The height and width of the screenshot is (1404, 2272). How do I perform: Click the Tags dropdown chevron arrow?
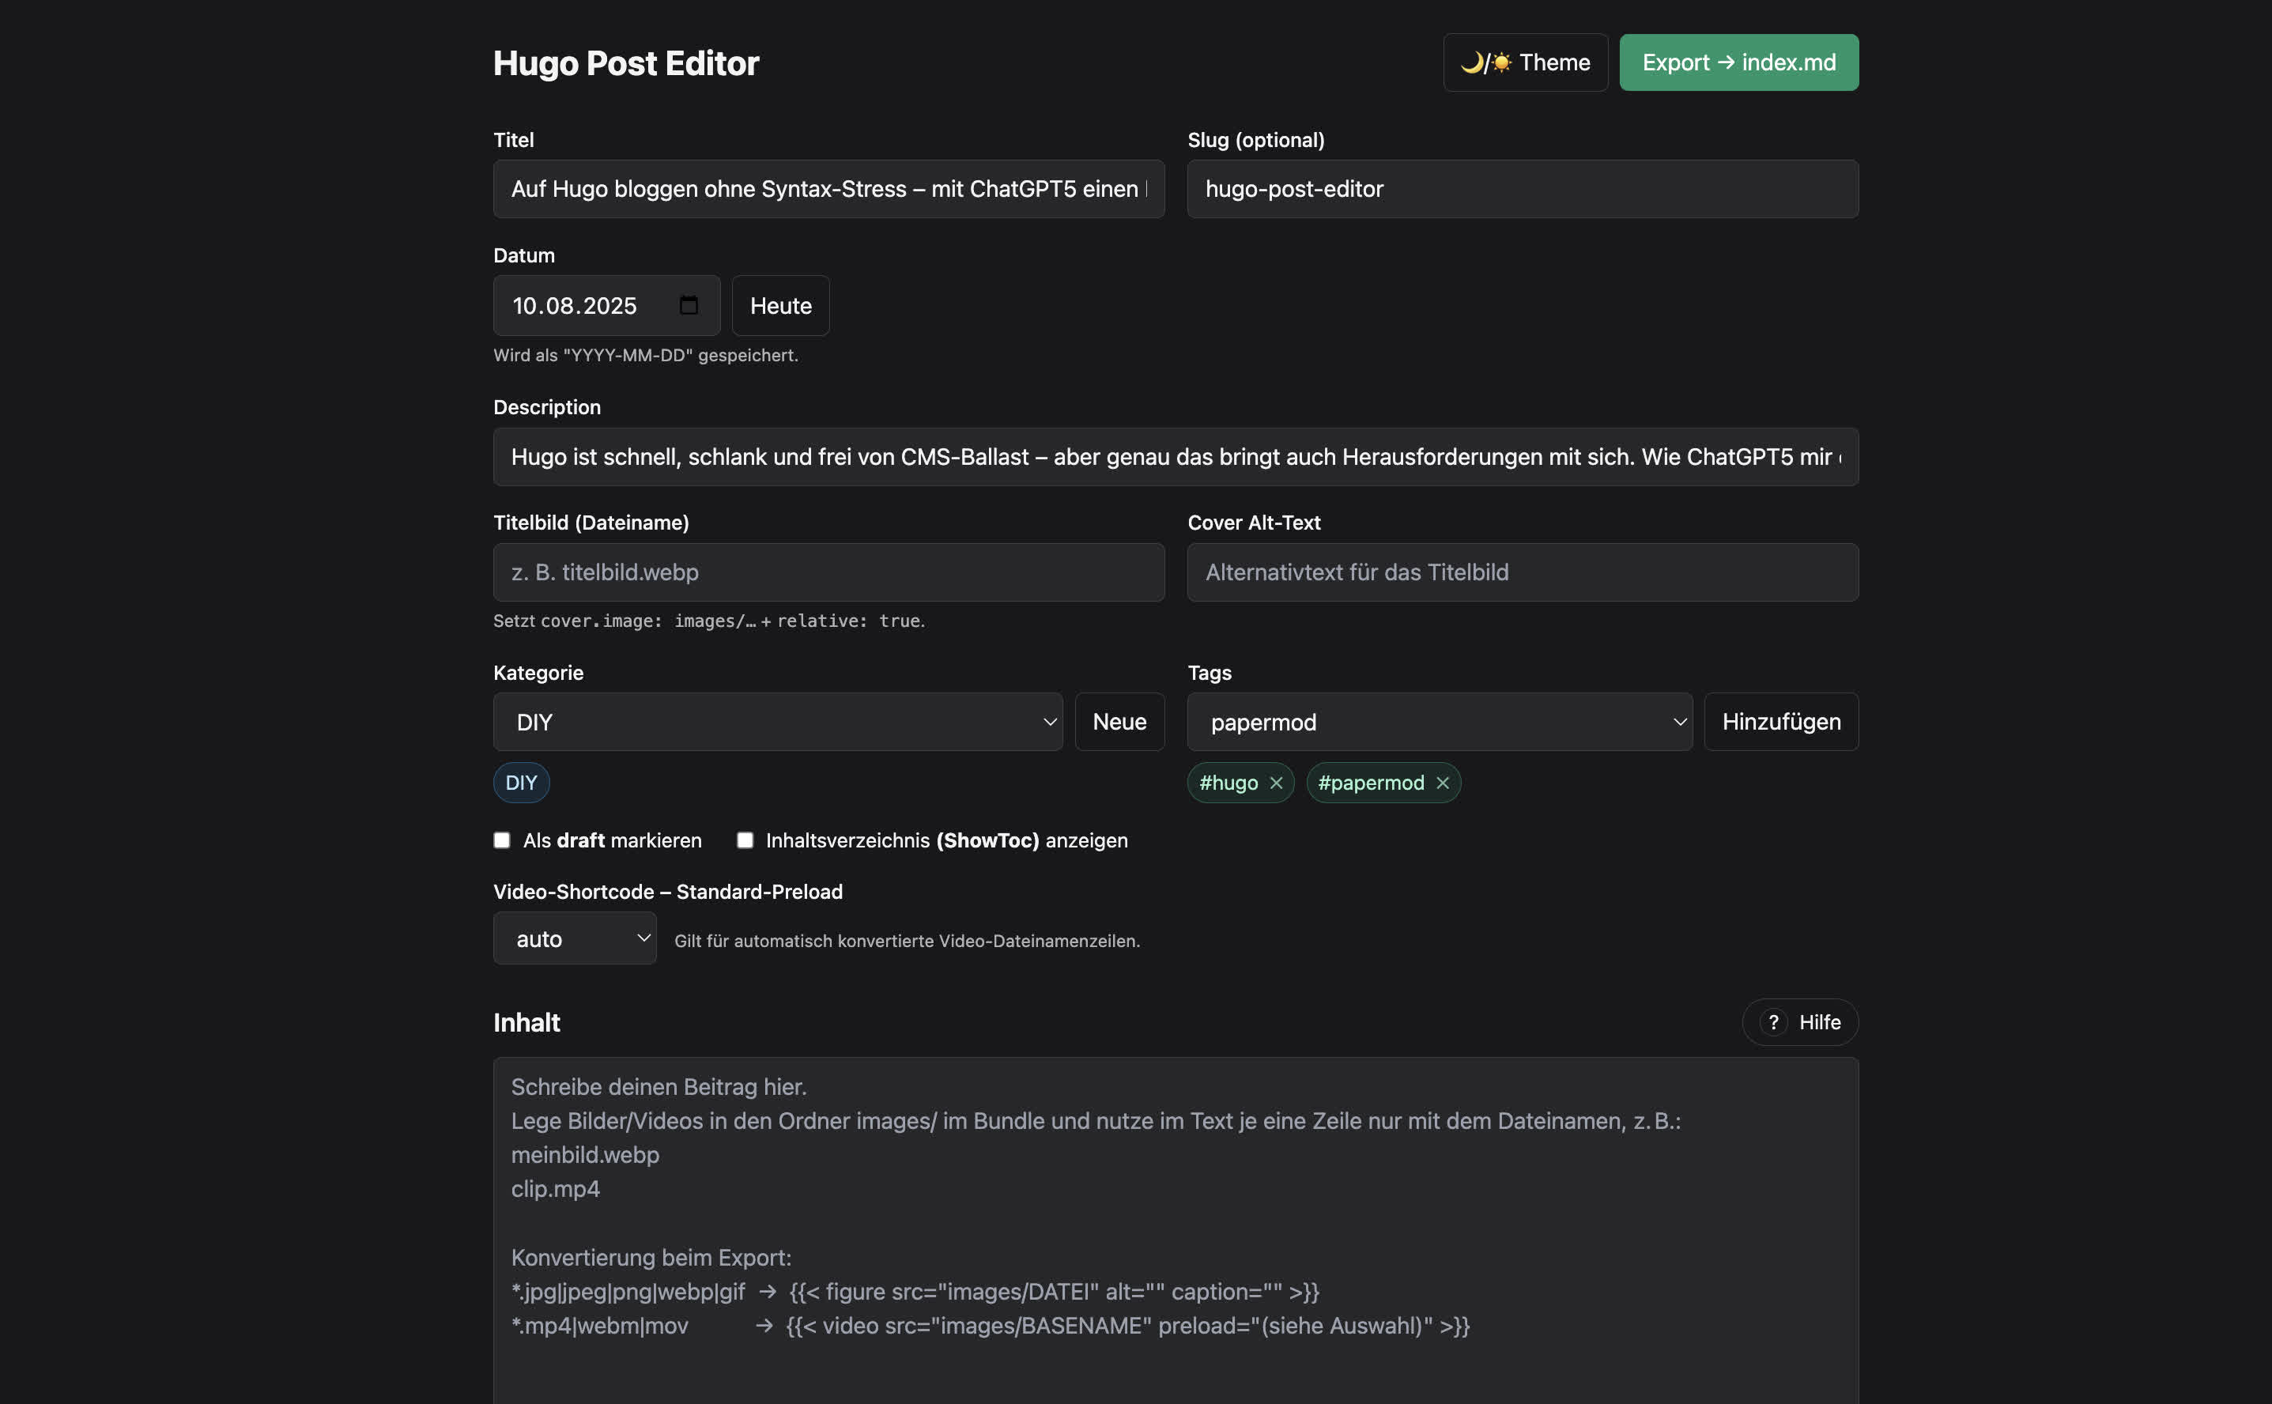(x=1678, y=722)
